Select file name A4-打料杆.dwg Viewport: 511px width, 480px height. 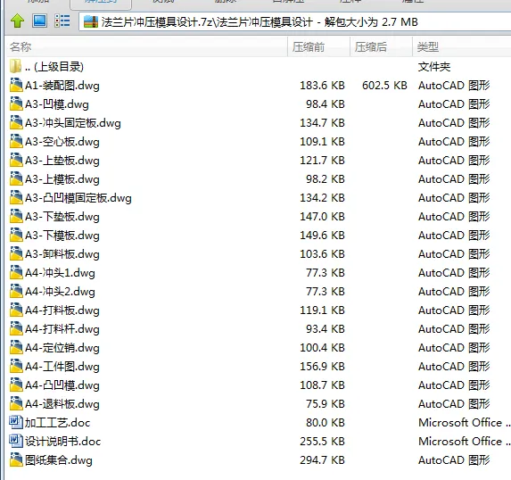[x=62, y=329]
